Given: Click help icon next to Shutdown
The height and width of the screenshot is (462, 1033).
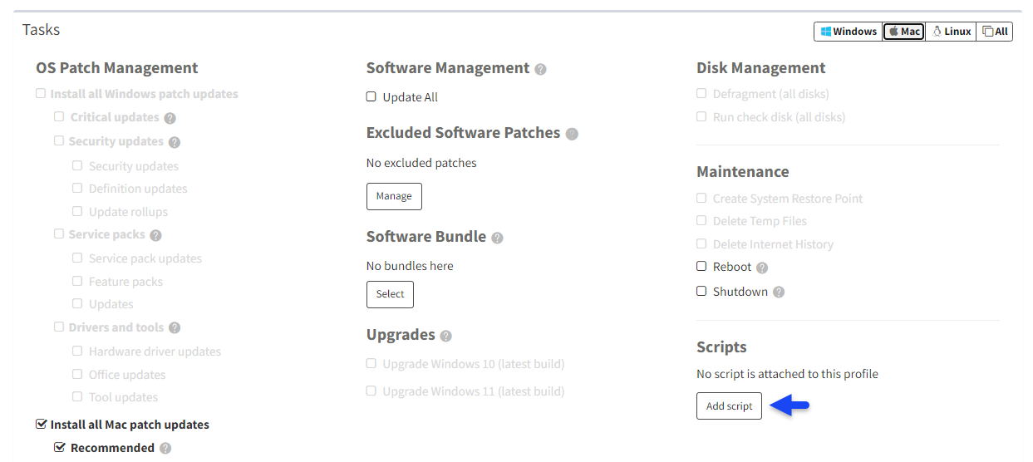Looking at the screenshot, I should 779,292.
